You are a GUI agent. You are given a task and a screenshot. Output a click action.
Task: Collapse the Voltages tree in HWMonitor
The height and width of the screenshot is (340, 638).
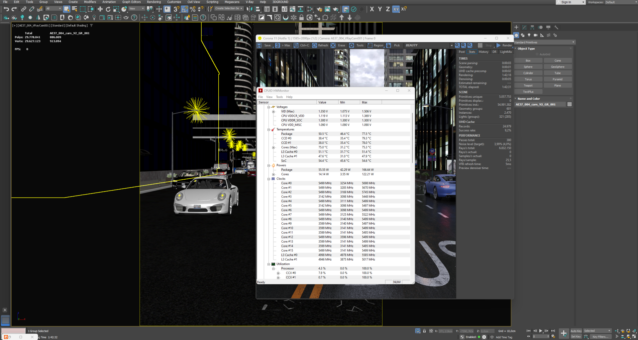click(x=268, y=107)
